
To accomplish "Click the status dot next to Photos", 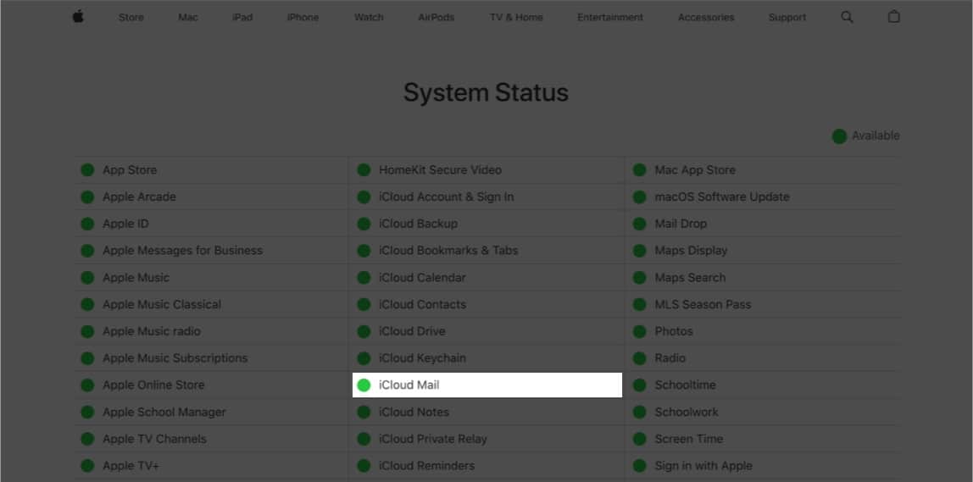I will tap(639, 331).
